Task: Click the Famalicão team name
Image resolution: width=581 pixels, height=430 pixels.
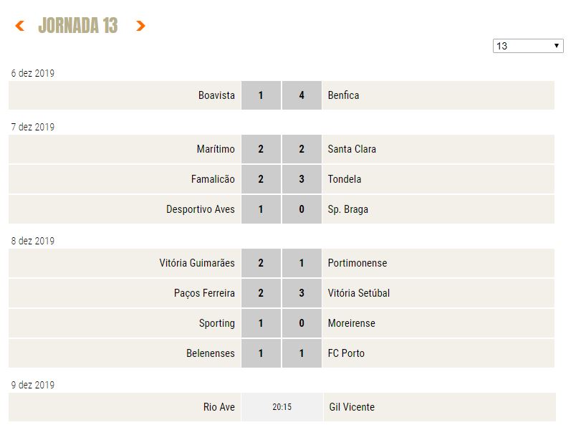Action: click(x=213, y=179)
